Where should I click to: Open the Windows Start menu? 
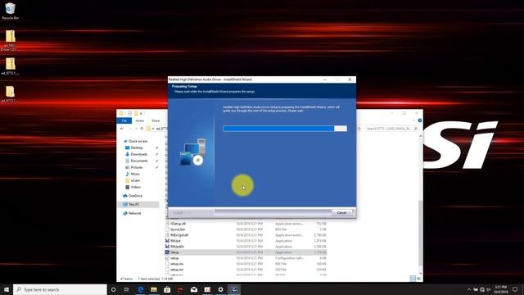click(x=7, y=289)
